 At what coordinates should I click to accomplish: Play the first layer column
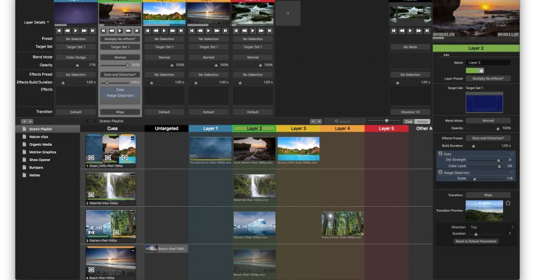[x=76, y=31]
